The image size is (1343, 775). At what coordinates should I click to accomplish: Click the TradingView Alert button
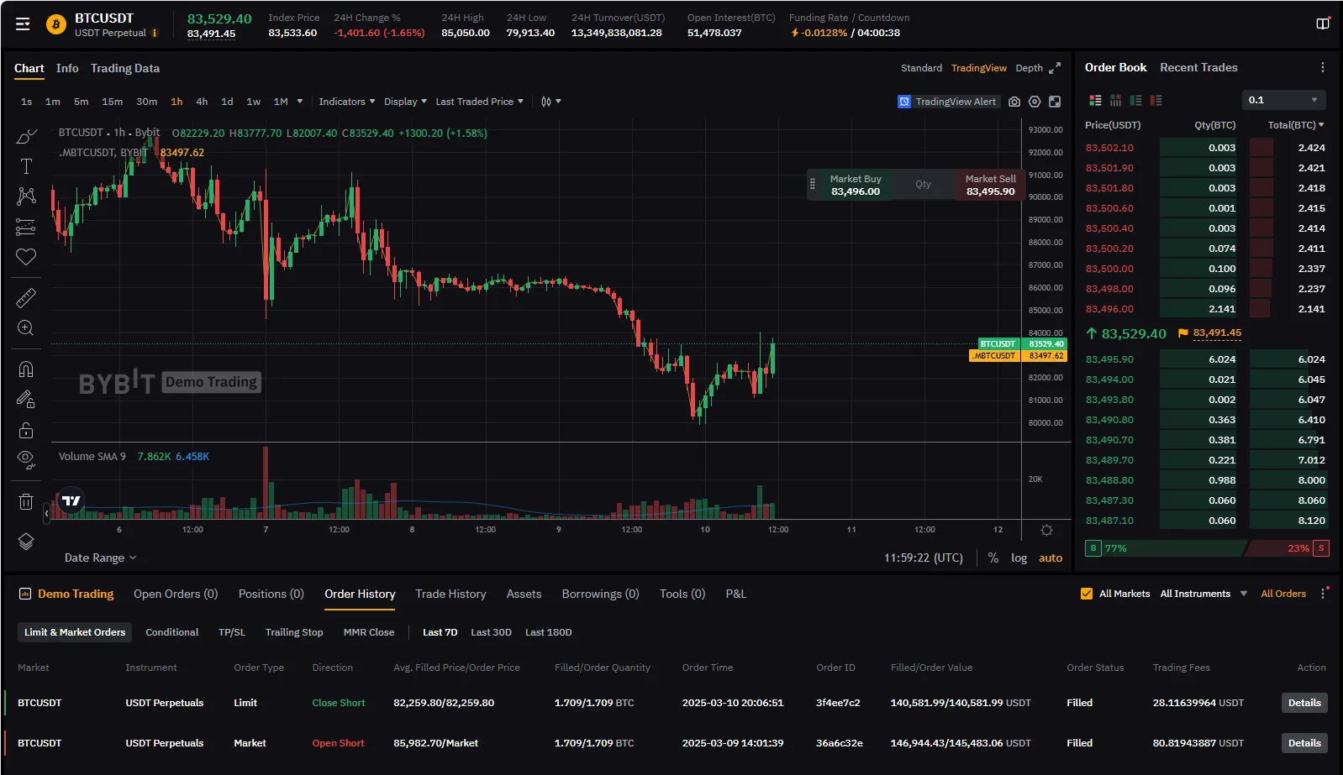(947, 102)
